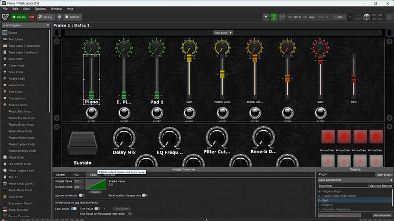Open the tuner icon in toolbar
Image resolution: width=394 pixels, height=221 pixels.
(x=282, y=17)
